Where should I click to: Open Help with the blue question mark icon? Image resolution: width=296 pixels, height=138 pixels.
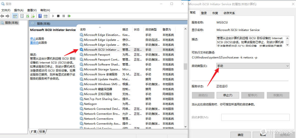[40, 16]
